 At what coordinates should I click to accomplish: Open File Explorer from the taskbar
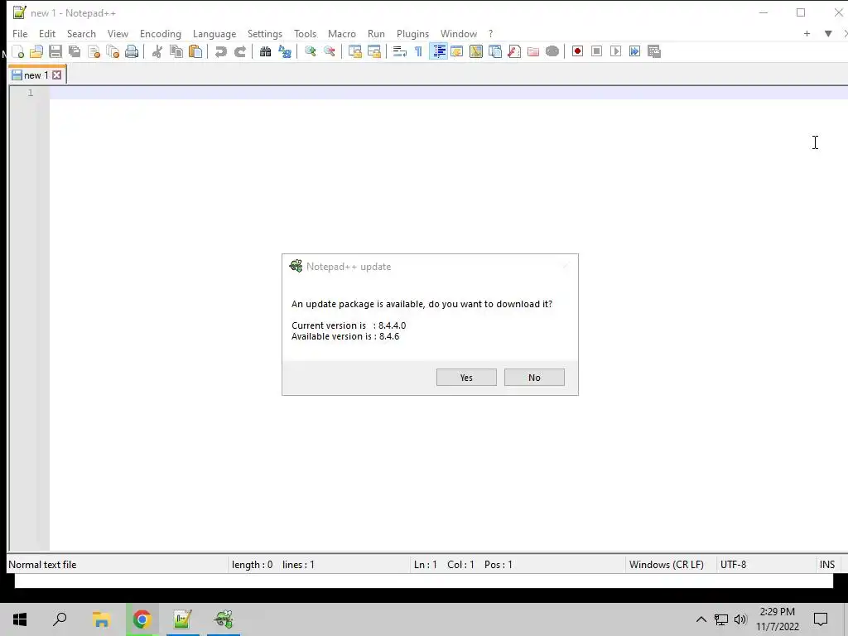click(101, 619)
